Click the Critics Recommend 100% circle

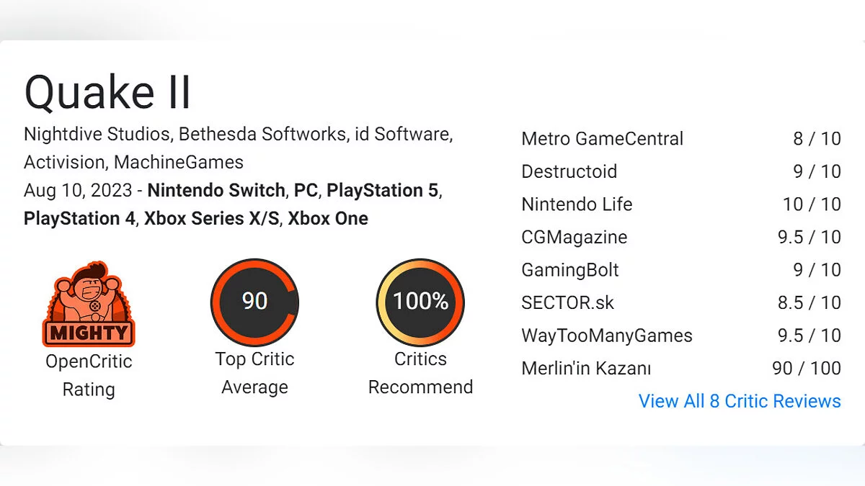(420, 302)
